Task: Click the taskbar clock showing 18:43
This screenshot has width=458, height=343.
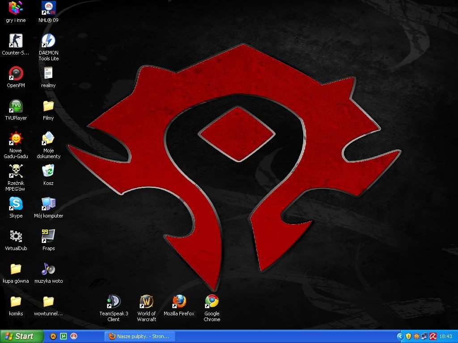Action: point(445,336)
